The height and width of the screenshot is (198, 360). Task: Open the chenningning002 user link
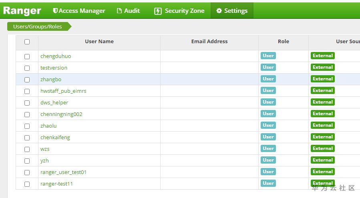(x=61, y=114)
